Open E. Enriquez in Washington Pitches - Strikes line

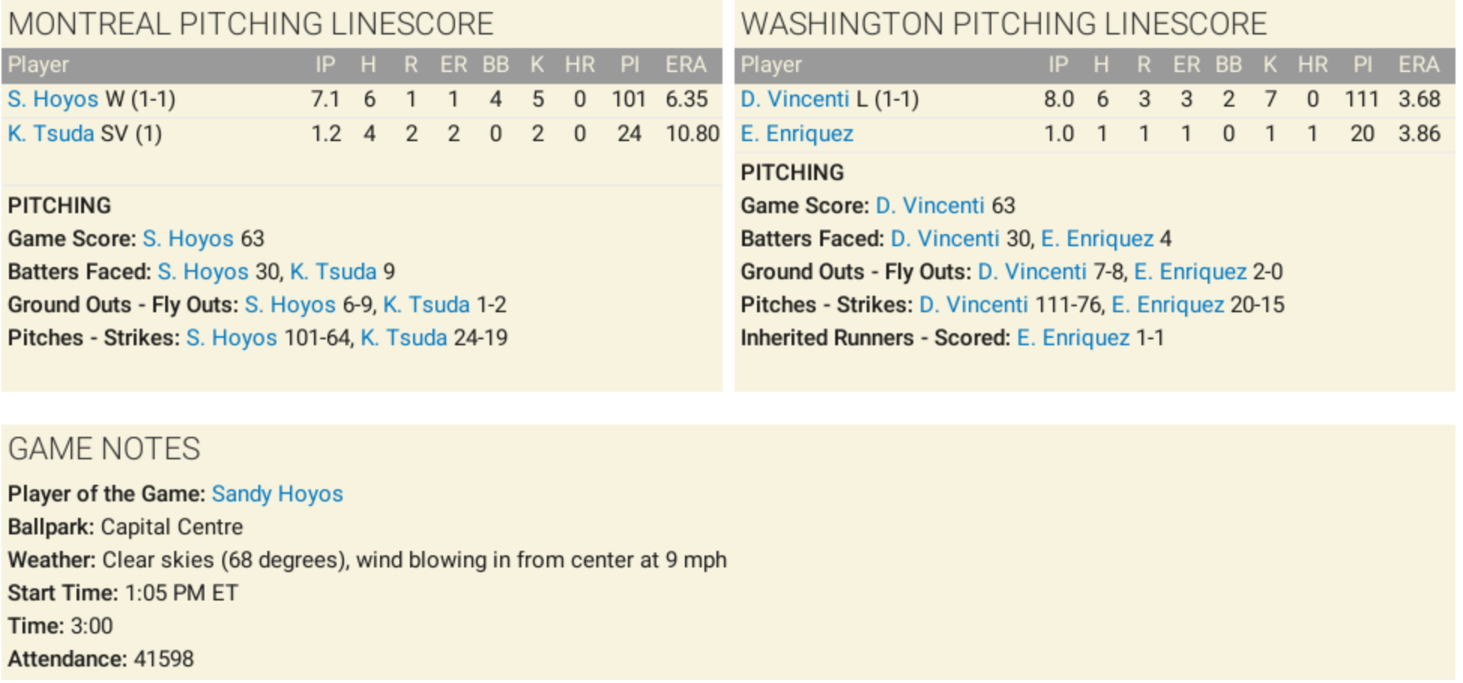pyautogui.click(x=1168, y=305)
